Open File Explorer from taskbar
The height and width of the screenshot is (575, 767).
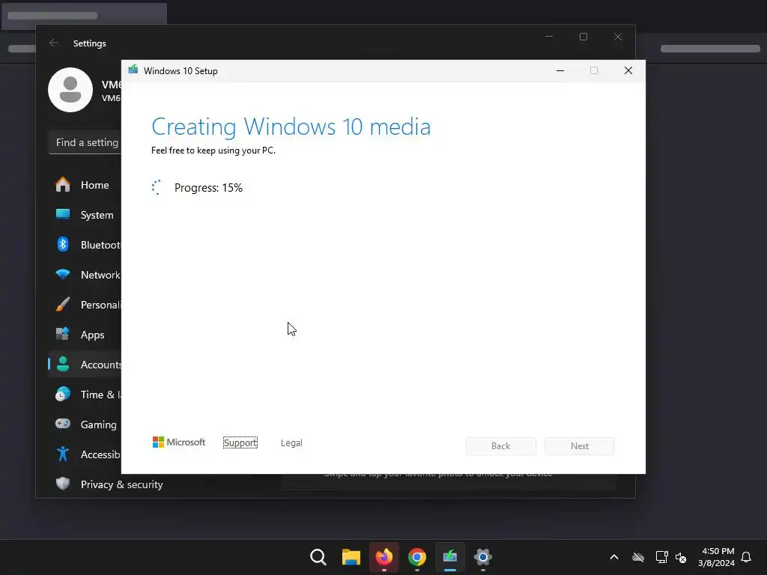pyautogui.click(x=351, y=557)
